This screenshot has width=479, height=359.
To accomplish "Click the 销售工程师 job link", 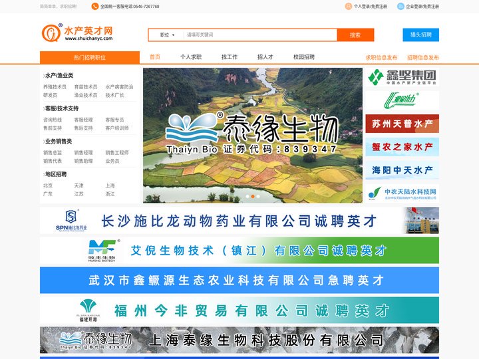I will pyautogui.click(x=117, y=153).
